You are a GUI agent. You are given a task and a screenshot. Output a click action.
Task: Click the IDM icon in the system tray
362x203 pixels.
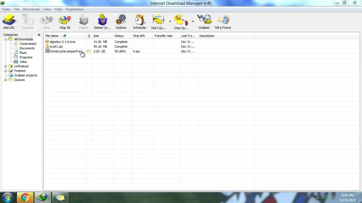coord(326,197)
